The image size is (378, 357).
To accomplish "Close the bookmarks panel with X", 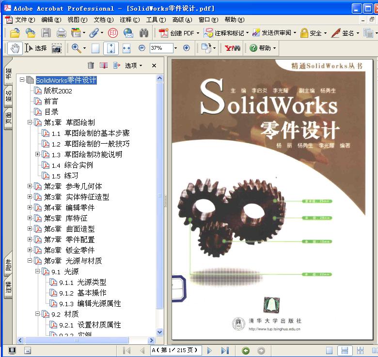I will coord(154,65).
